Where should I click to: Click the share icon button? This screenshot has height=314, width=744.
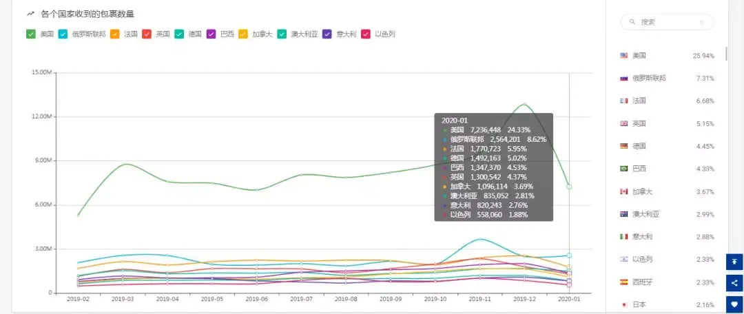point(734,283)
